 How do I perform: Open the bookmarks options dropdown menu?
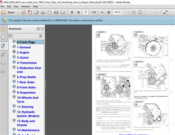(11, 36)
